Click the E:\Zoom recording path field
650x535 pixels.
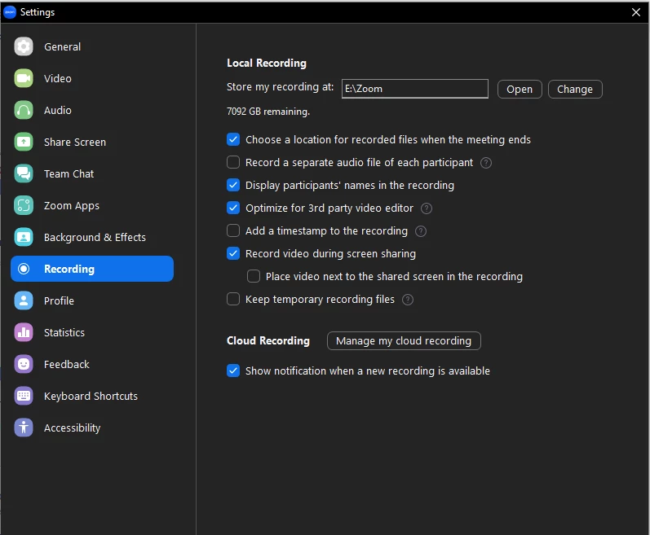[414, 89]
